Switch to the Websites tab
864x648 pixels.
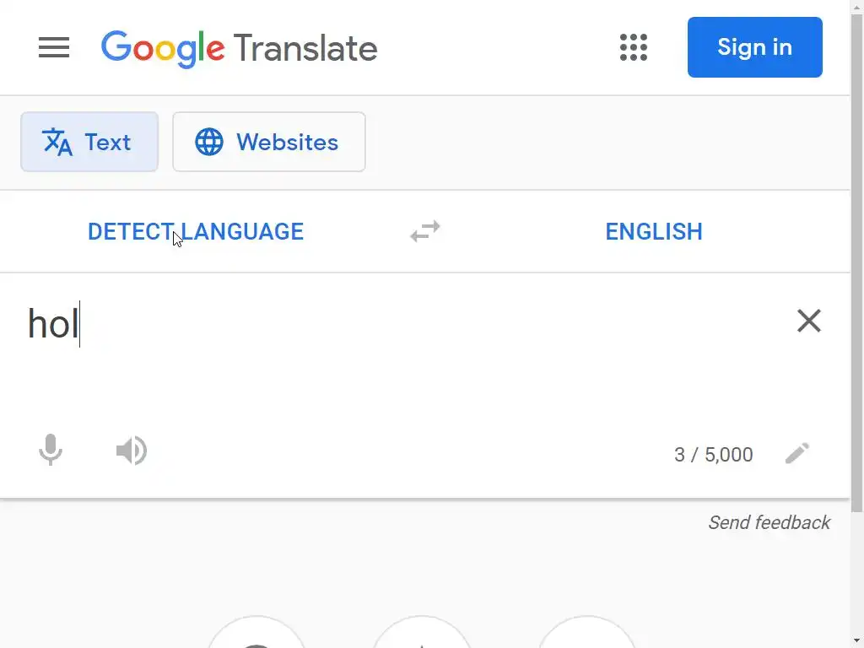coord(269,142)
